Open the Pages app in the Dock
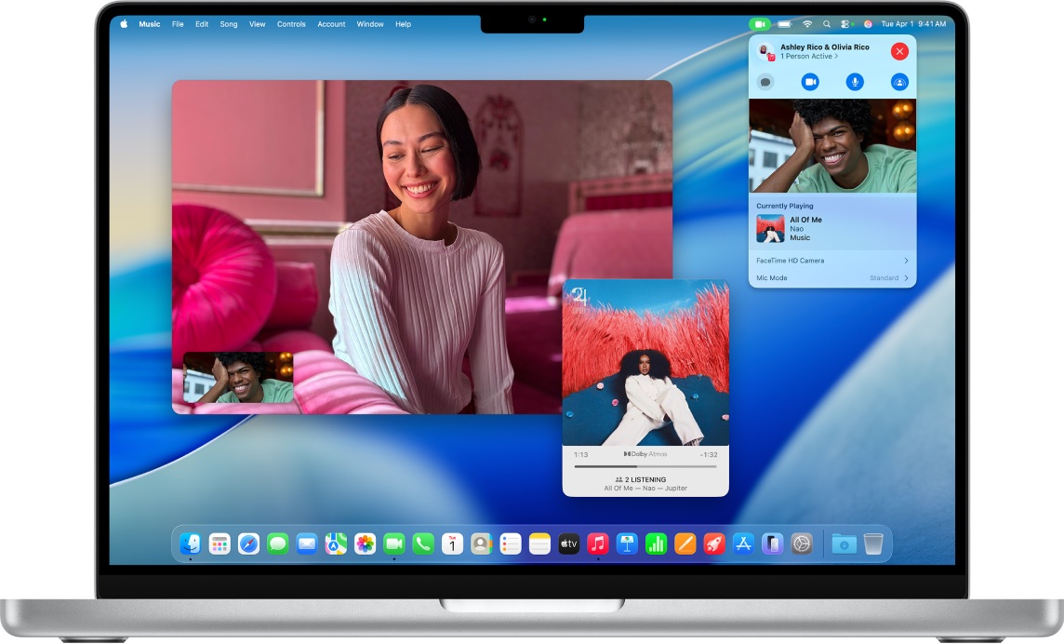This screenshot has height=644, width=1064. click(x=685, y=543)
